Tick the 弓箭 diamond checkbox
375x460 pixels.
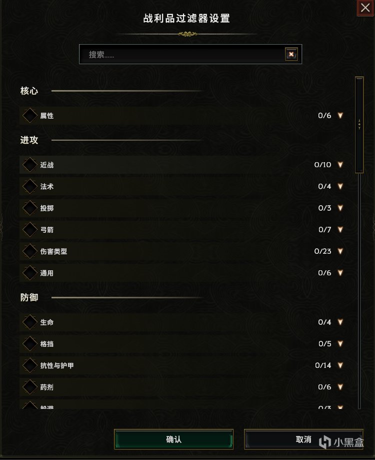(30, 230)
